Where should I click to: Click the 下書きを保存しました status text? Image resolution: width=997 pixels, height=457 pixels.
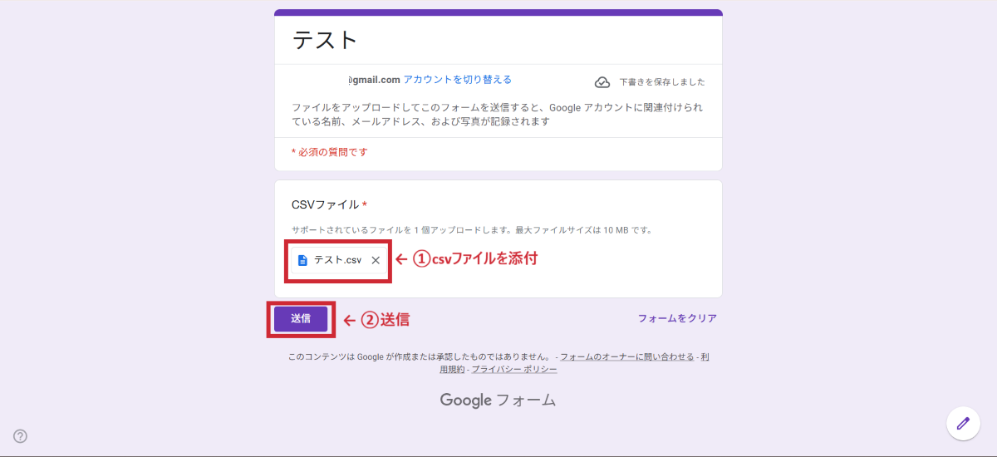661,82
